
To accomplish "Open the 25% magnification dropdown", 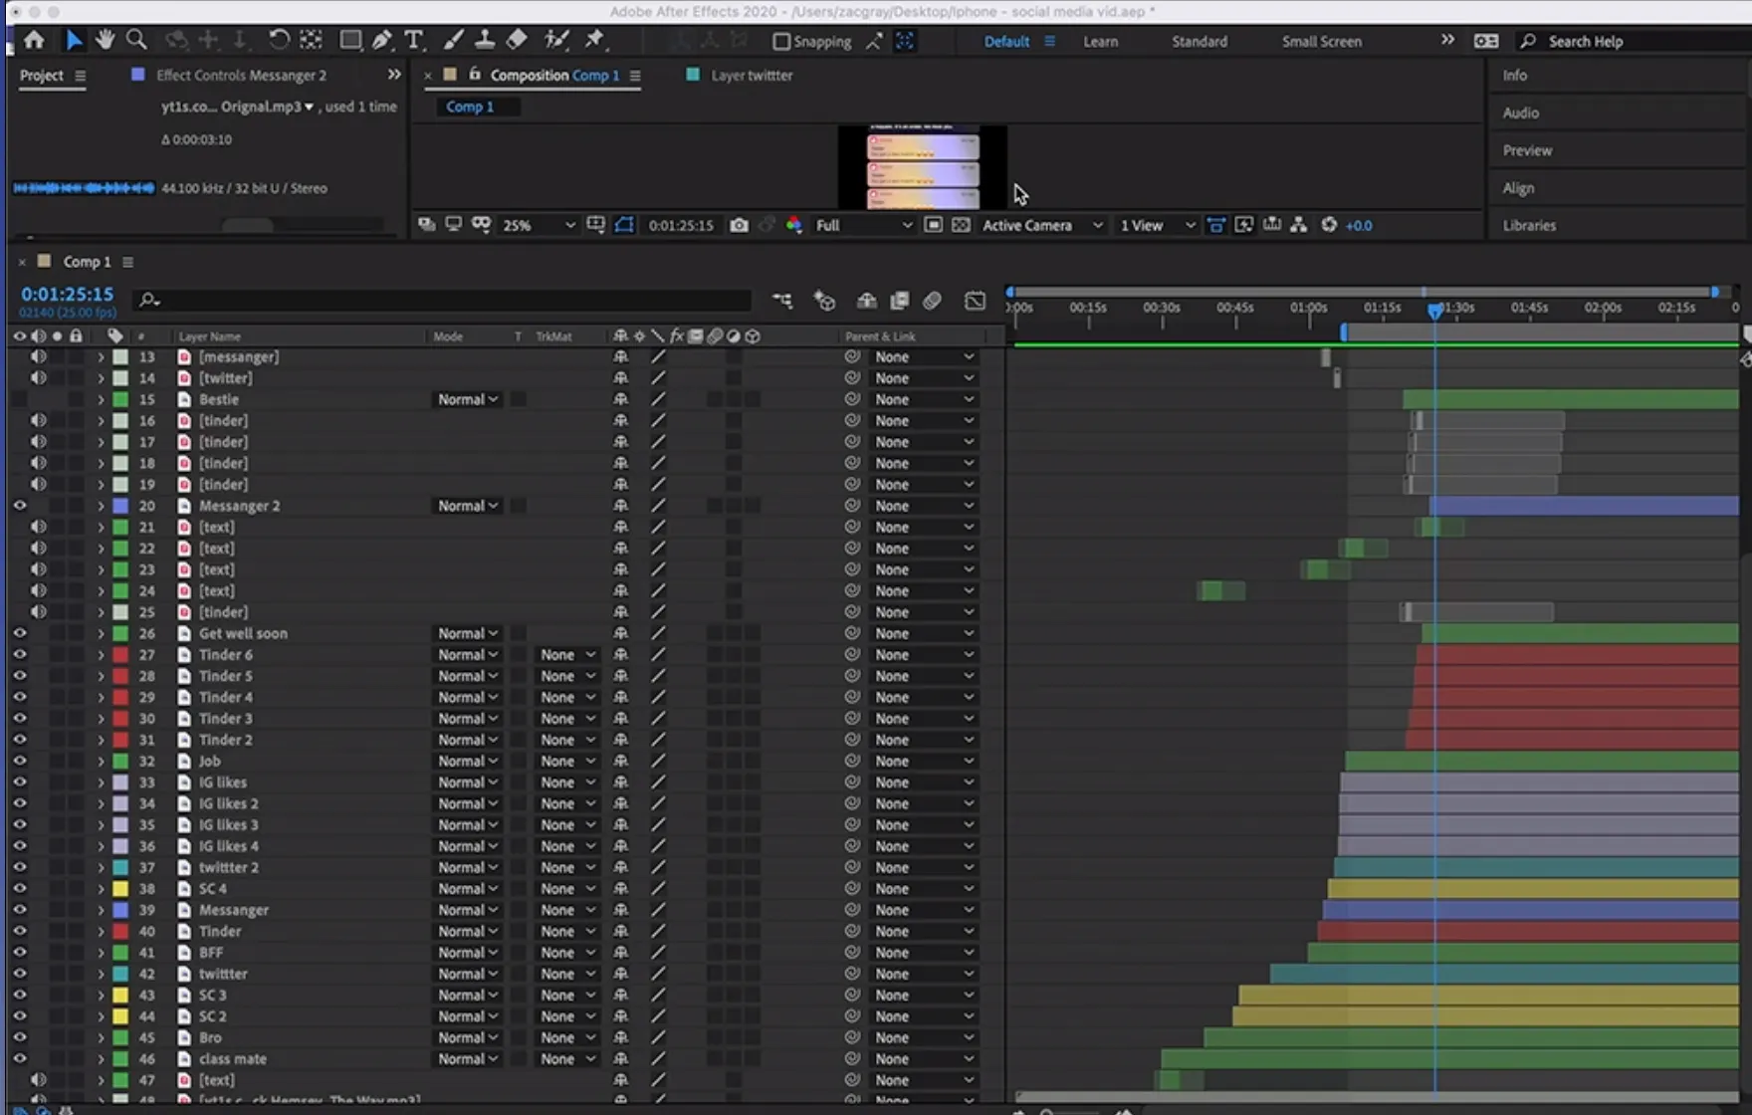I will (x=538, y=225).
